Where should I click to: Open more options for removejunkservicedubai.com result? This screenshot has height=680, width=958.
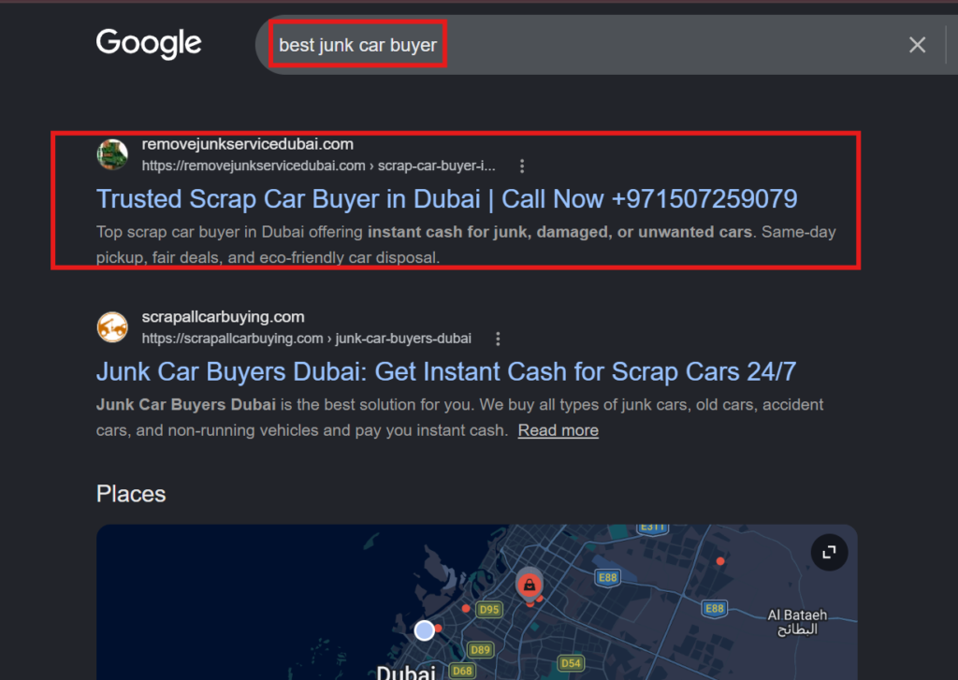(x=521, y=166)
